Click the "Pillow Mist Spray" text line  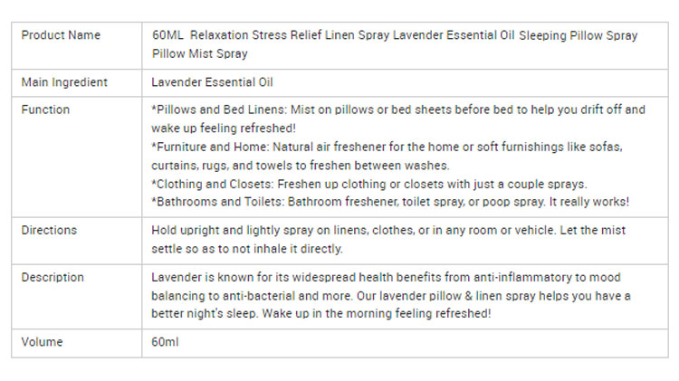(200, 54)
